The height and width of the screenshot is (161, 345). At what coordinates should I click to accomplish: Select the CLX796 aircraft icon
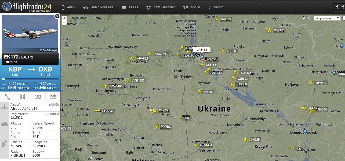click(x=153, y=111)
